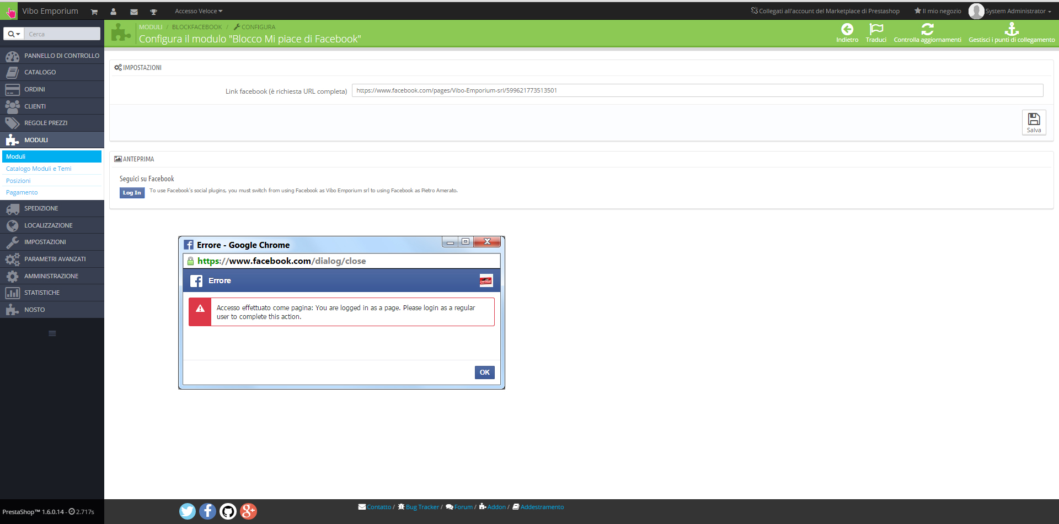Screen dimensions: 1059x524
Task: Open the Addestramento footer link
Action: 542,507
